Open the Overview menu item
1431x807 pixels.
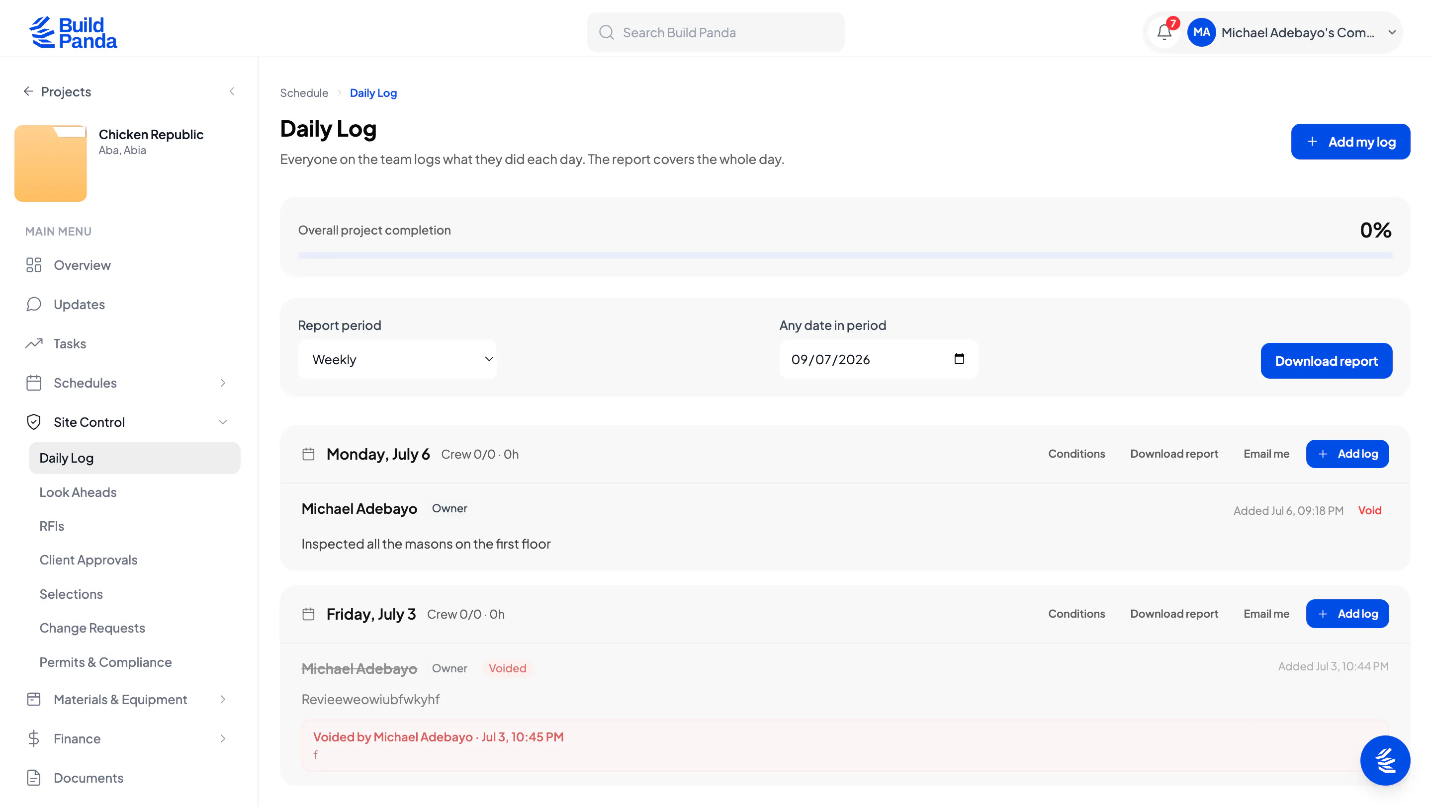click(82, 265)
